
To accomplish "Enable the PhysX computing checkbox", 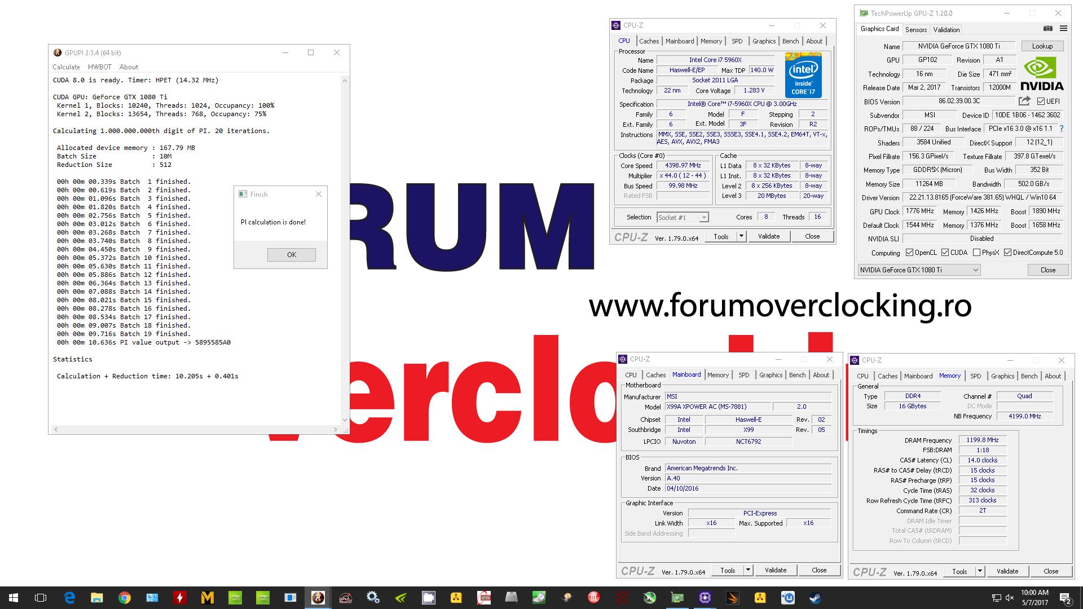I will point(976,253).
